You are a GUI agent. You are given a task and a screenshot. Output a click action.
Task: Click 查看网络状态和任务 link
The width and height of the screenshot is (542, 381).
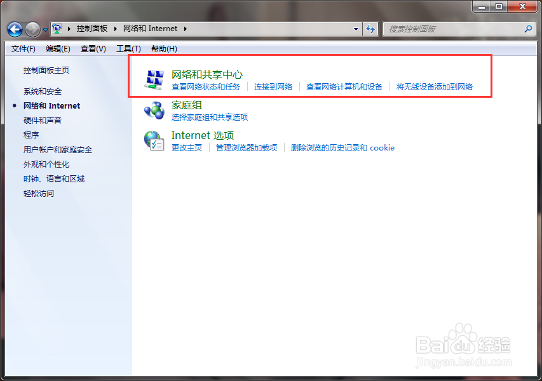[x=206, y=87]
